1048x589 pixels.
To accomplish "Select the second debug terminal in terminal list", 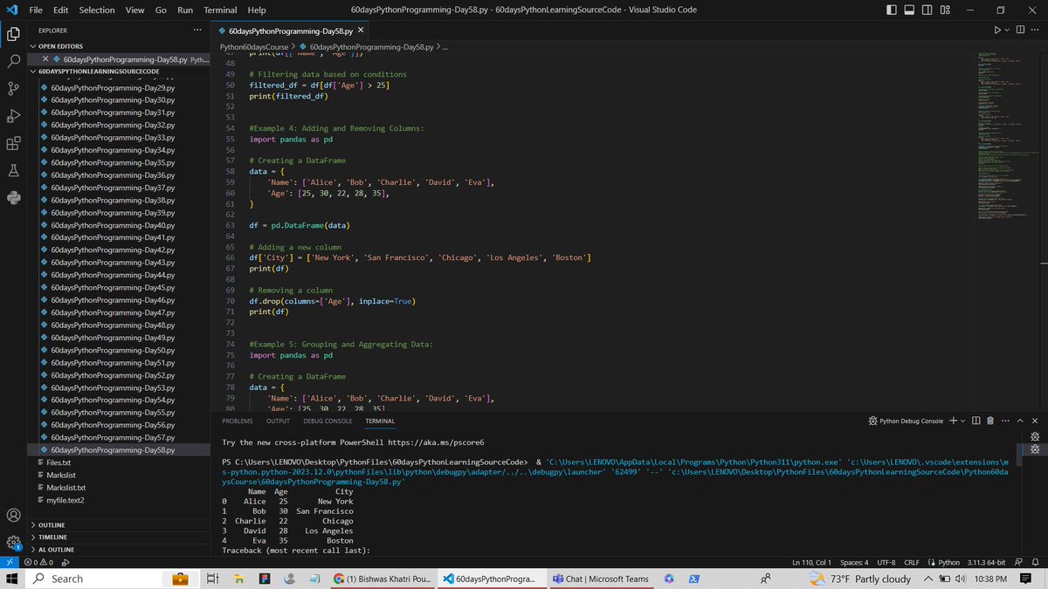I will (1036, 449).
